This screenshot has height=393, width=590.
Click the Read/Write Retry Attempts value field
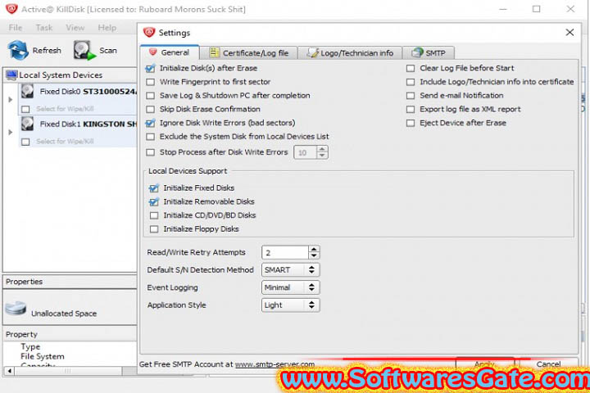285,252
